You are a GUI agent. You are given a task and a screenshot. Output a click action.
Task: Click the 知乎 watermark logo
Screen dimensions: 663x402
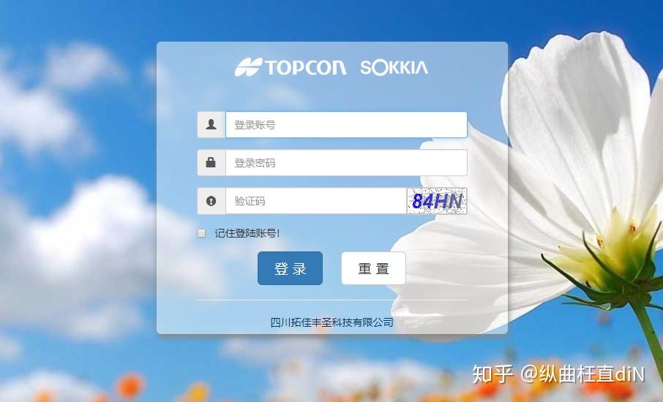click(x=492, y=374)
